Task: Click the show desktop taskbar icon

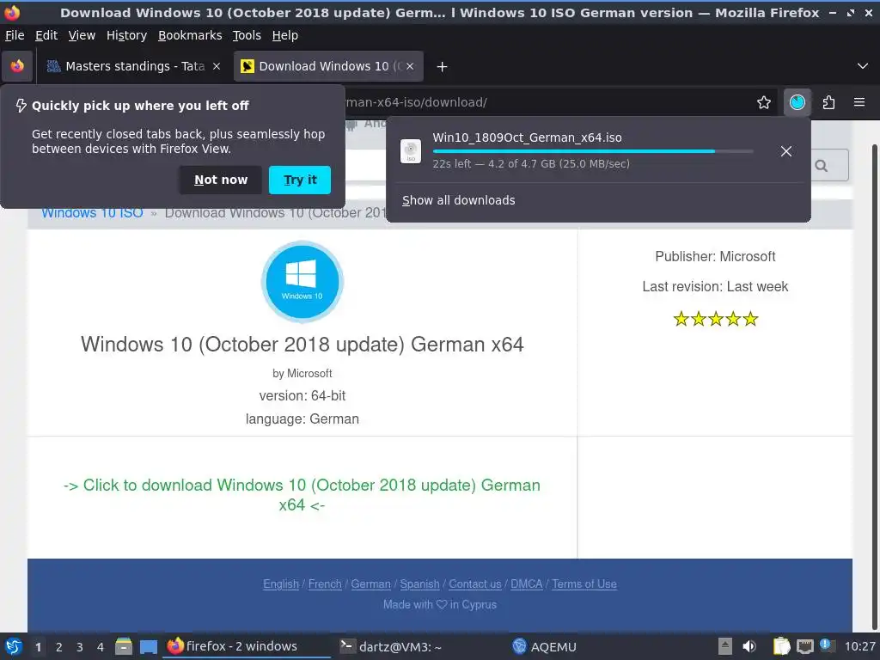Action: click(x=148, y=646)
